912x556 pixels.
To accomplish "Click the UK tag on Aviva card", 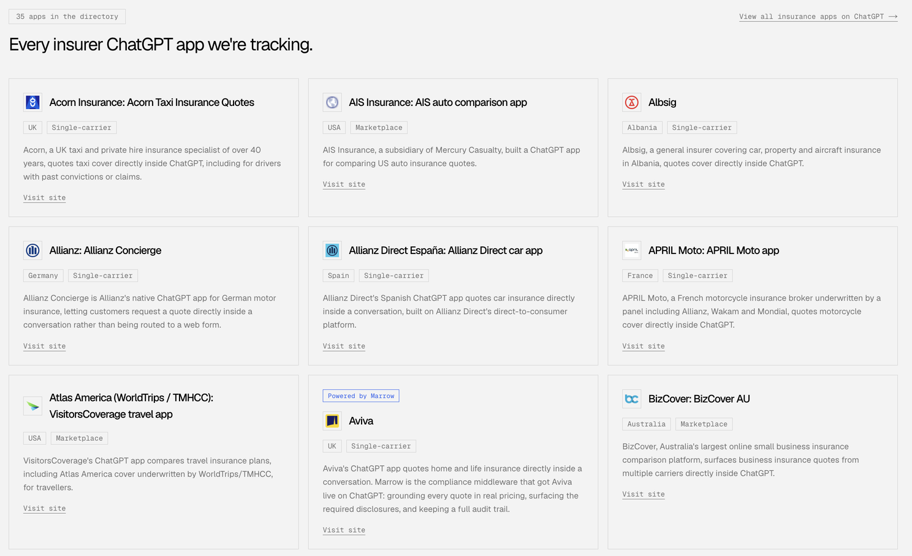I will coord(332,446).
